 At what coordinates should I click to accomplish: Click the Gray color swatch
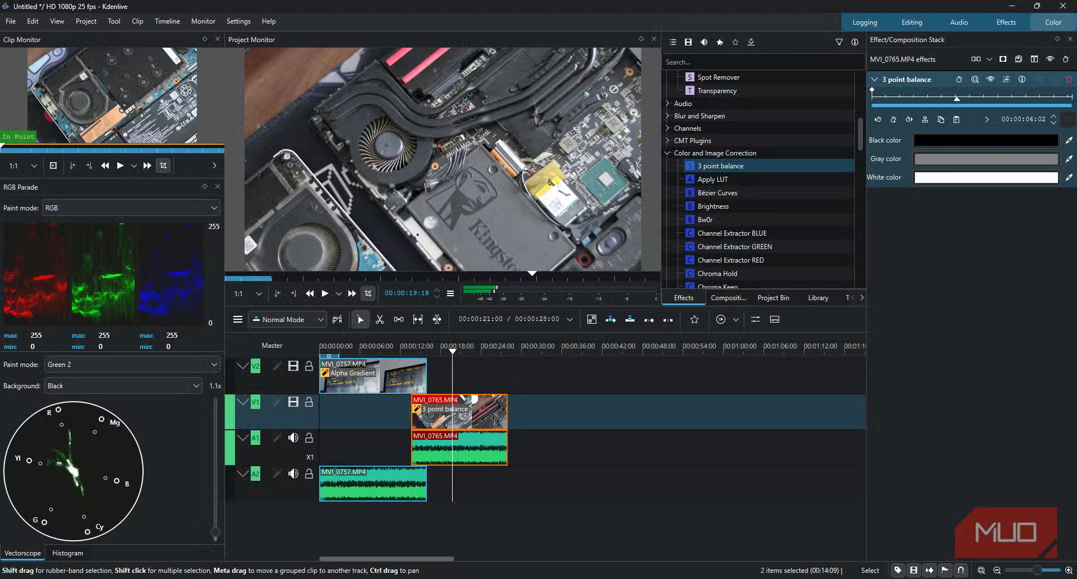(x=986, y=159)
